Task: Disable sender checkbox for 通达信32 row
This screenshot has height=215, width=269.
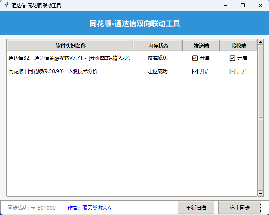Action: click(195, 58)
